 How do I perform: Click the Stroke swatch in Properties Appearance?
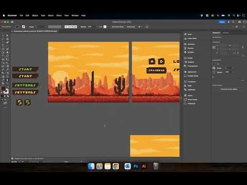(214, 68)
